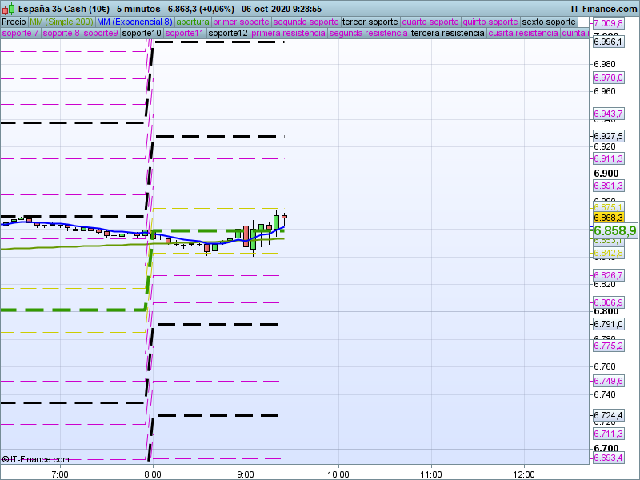The width and height of the screenshot is (640, 480).
Task: Click the 10:00 mark on time axis
Action: [x=338, y=474]
